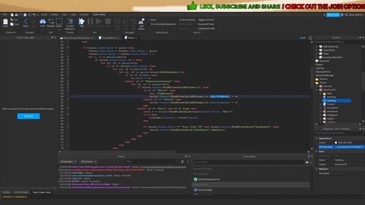Undock the Insert Object panel
The height and width of the screenshot is (205, 365).
(x=309, y=157)
